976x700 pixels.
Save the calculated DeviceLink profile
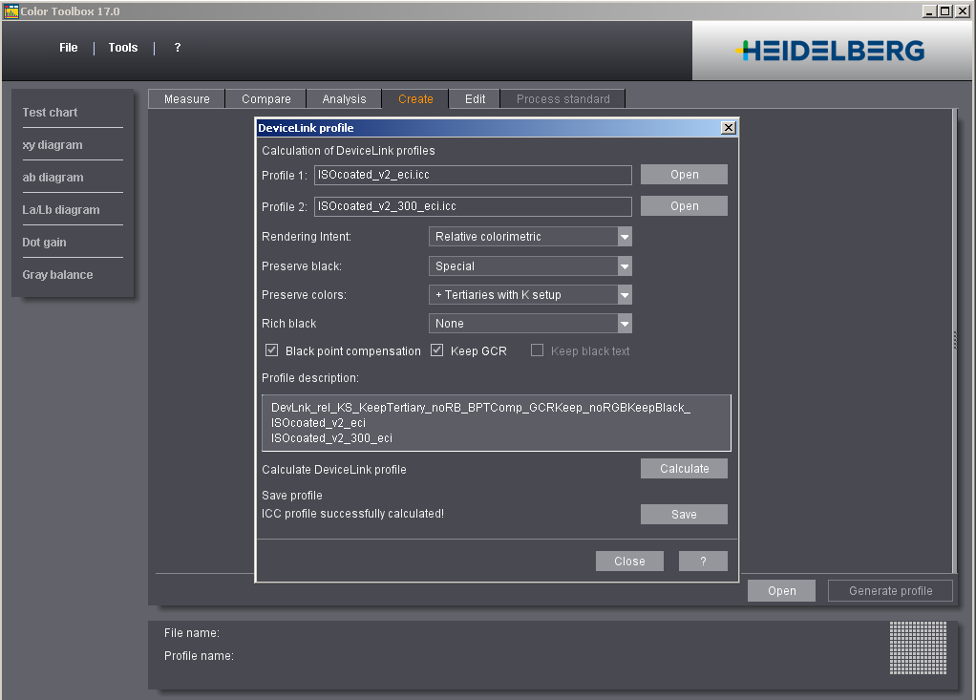[684, 515]
